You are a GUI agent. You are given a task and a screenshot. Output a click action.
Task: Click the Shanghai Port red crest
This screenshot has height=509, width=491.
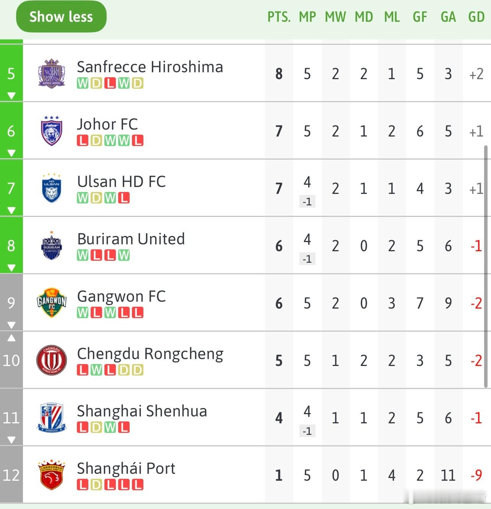point(52,475)
